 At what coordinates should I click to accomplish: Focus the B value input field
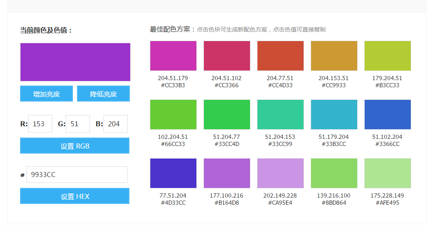point(115,124)
